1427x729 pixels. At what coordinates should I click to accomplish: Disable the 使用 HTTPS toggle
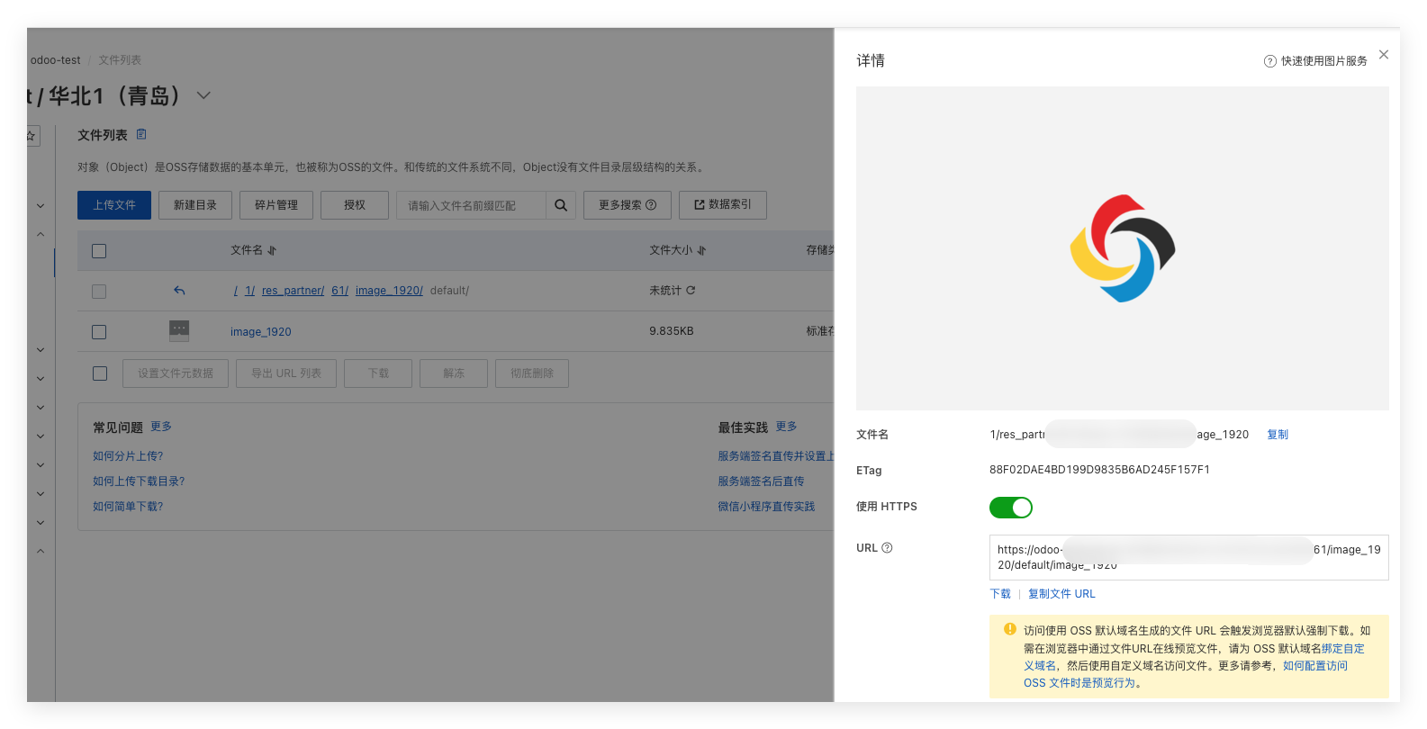pyautogui.click(x=1010, y=508)
